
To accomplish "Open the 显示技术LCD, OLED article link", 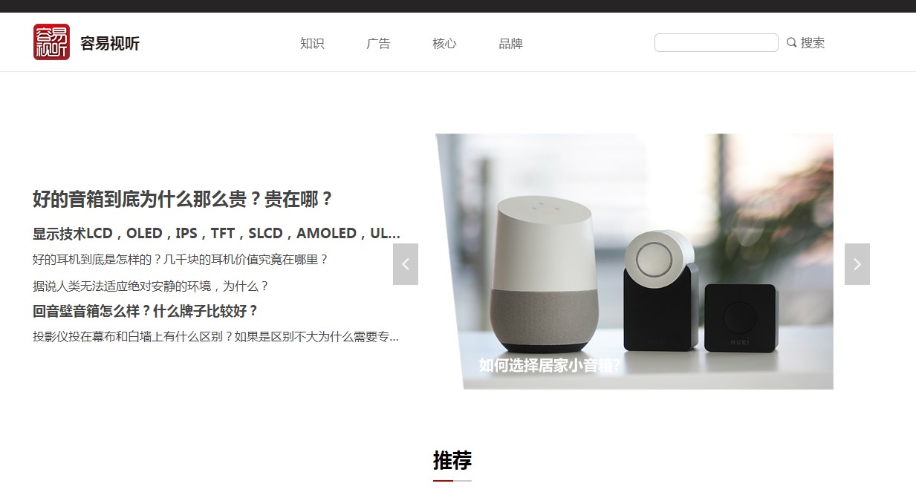I will point(217,233).
